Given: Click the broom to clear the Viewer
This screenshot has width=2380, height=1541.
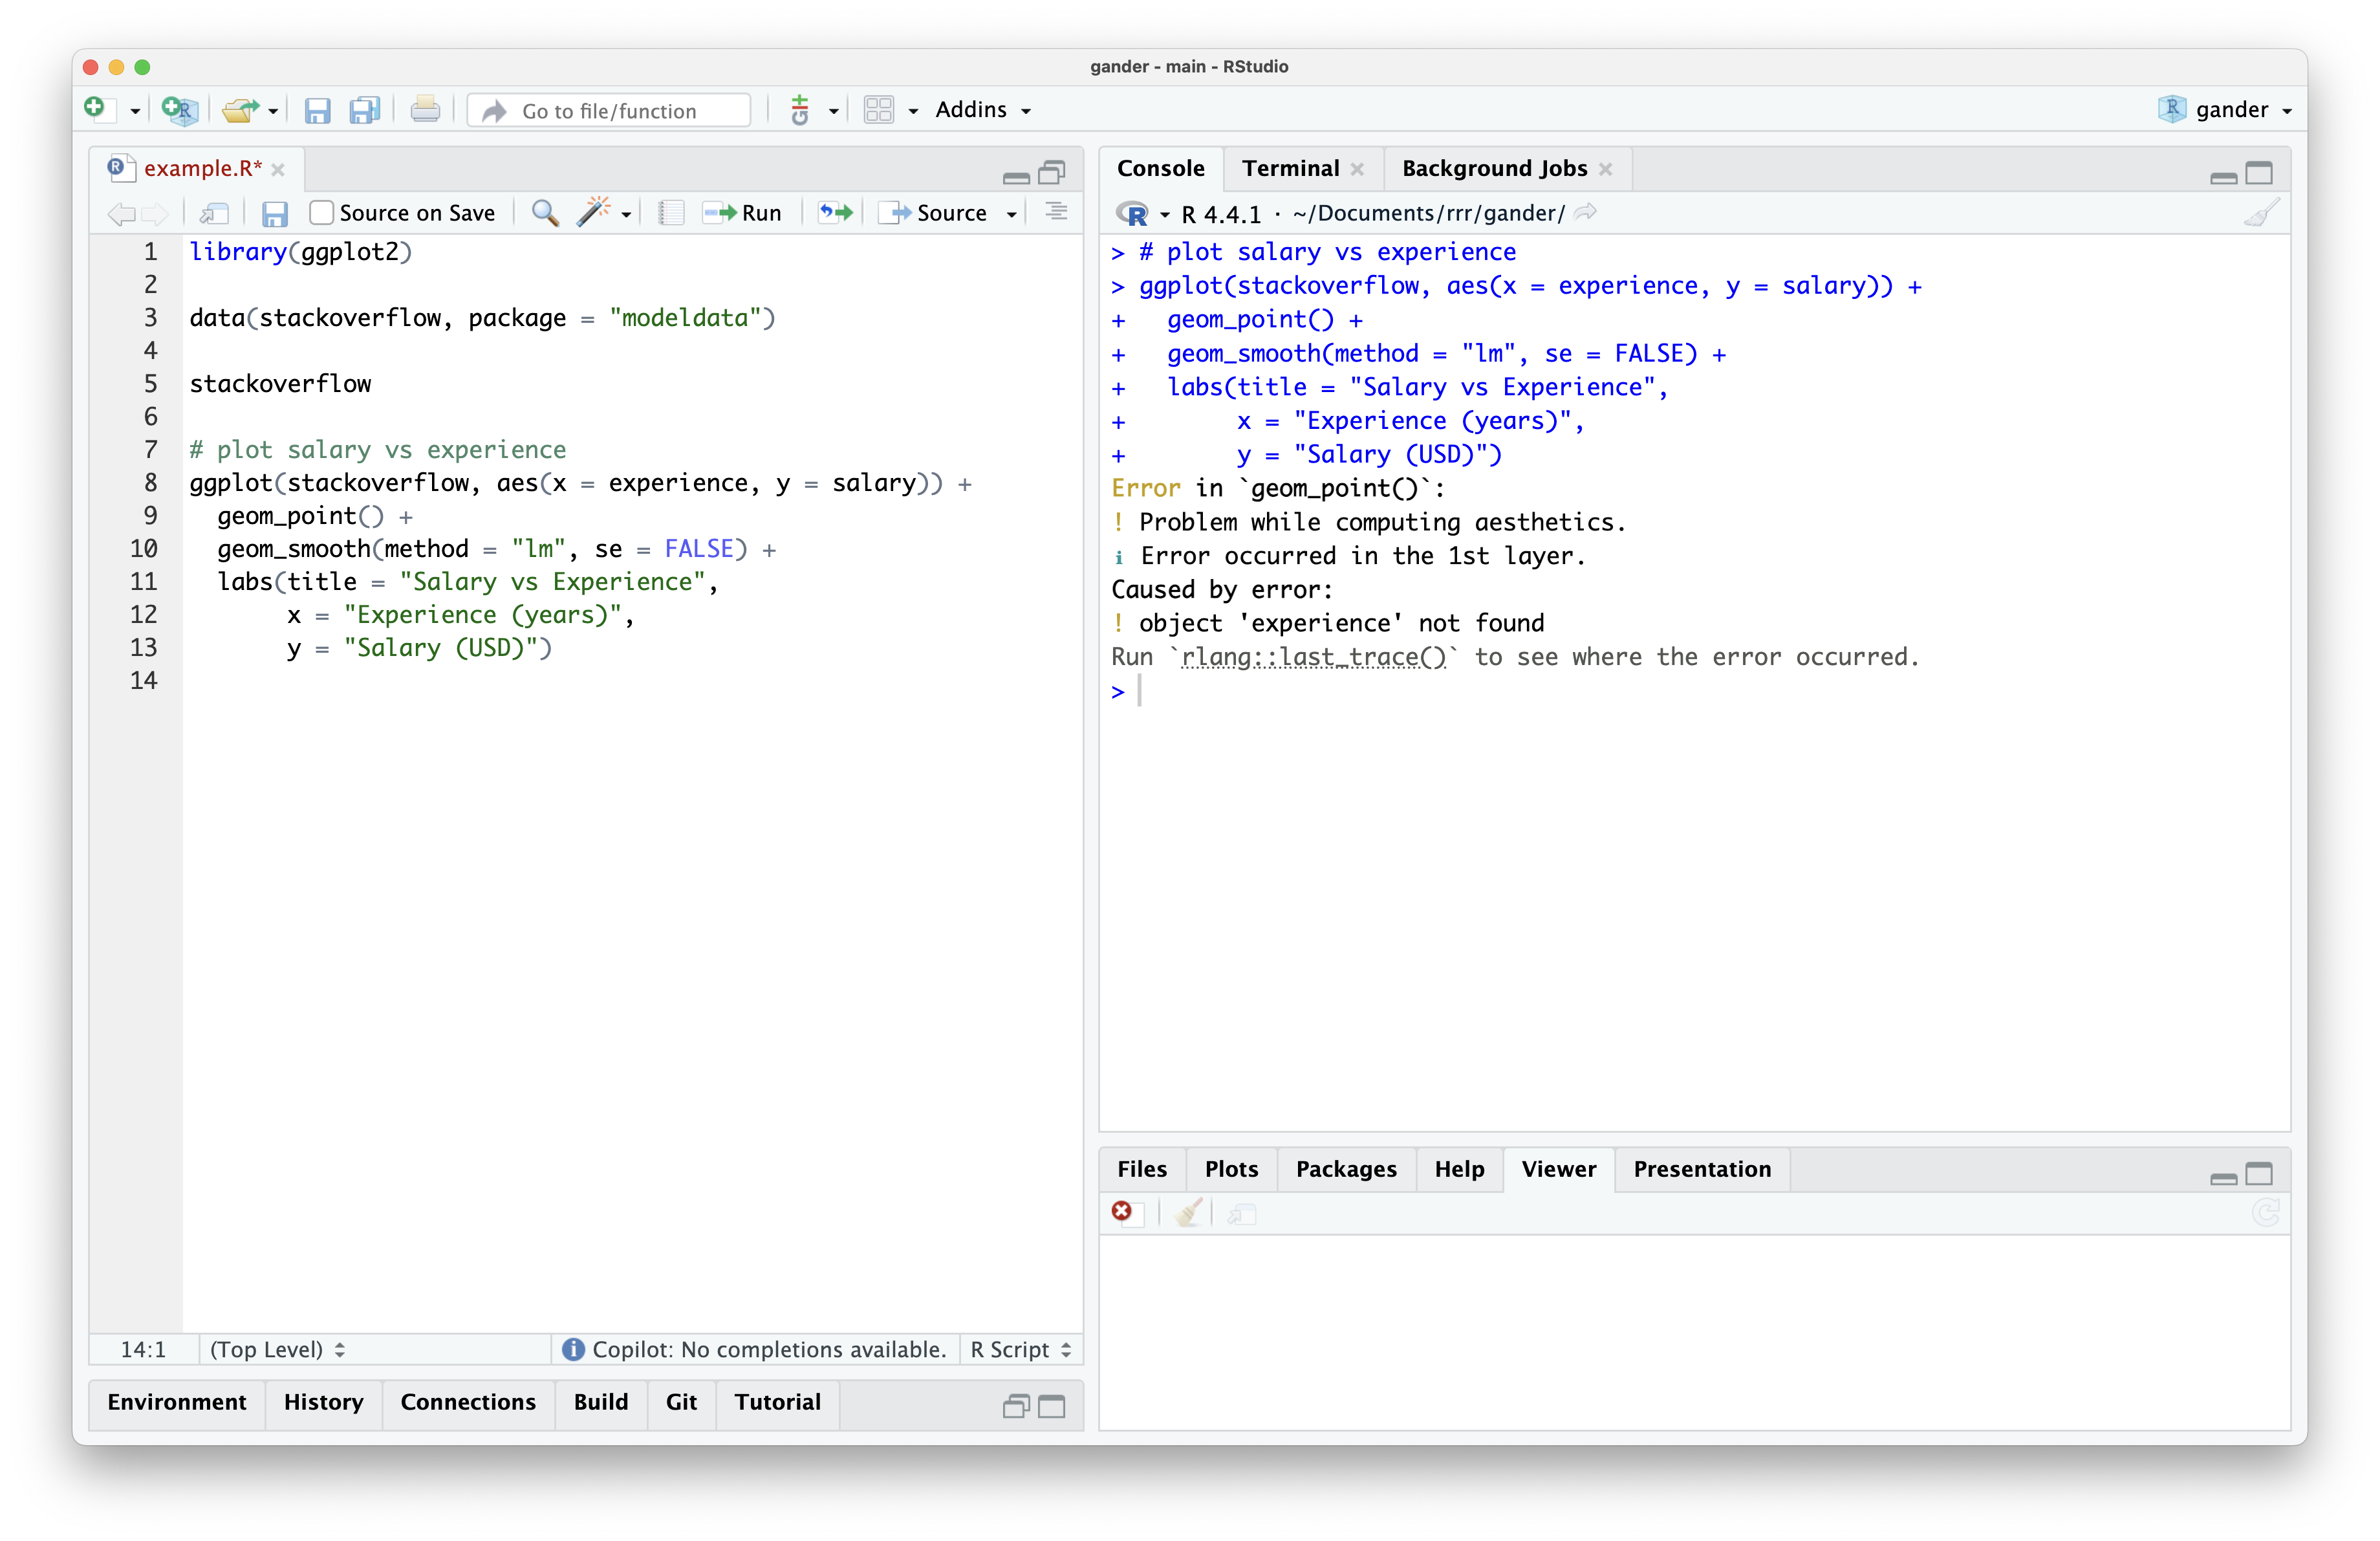Looking at the screenshot, I should pos(1188,1213).
